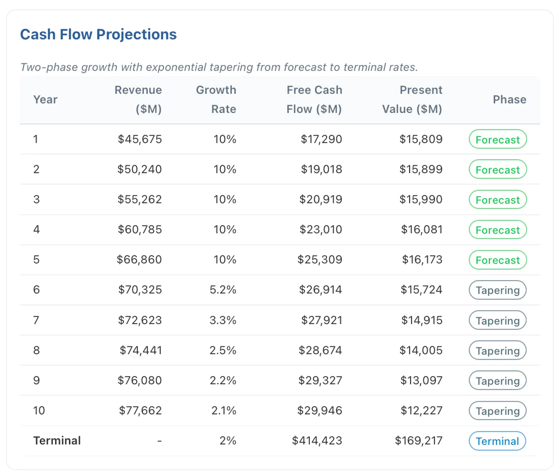Screen dimensions: 558x475
Task: Click the Year 10 row label
Action: pos(39,411)
